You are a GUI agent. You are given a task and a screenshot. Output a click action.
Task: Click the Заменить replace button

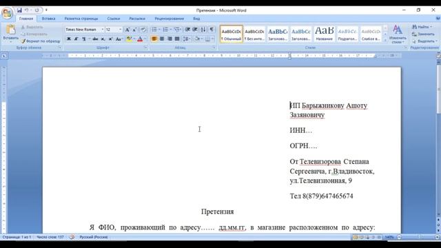pyautogui.click(x=423, y=34)
